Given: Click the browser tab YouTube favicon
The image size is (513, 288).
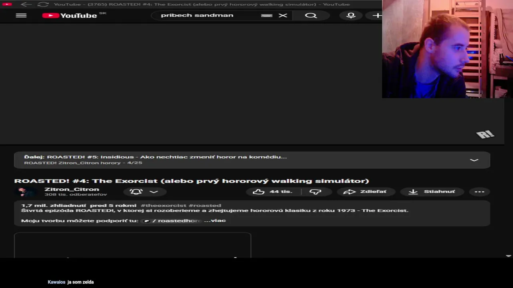Looking at the screenshot, I should (7, 4).
